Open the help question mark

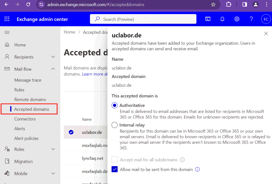pyautogui.click(x=251, y=19)
